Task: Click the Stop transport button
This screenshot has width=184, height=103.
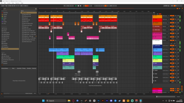Action: pyautogui.click(x=78, y=6)
